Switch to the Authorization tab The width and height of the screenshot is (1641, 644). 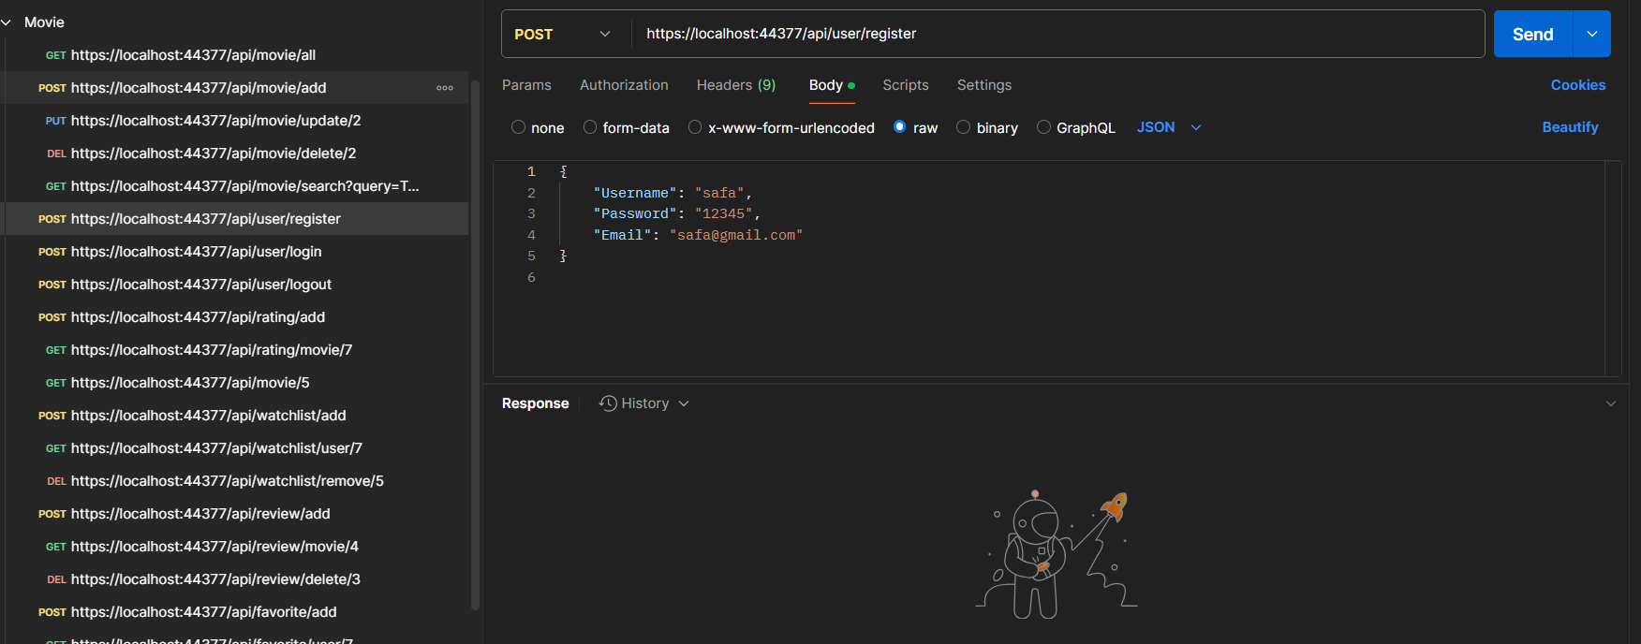pyautogui.click(x=624, y=85)
